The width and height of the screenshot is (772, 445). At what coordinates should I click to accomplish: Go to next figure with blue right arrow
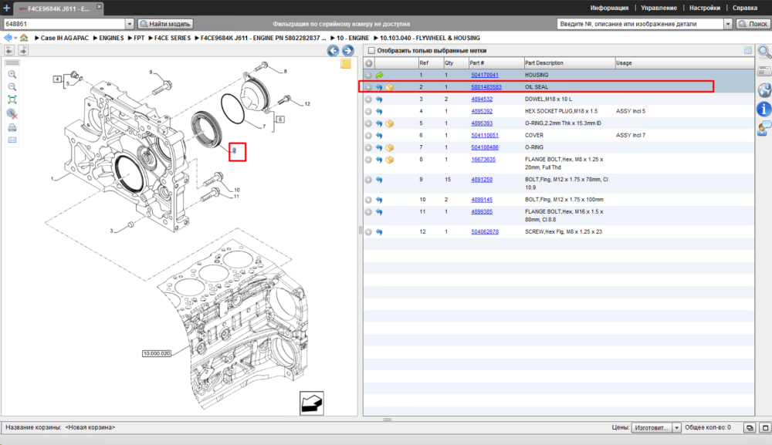pos(348,51)
